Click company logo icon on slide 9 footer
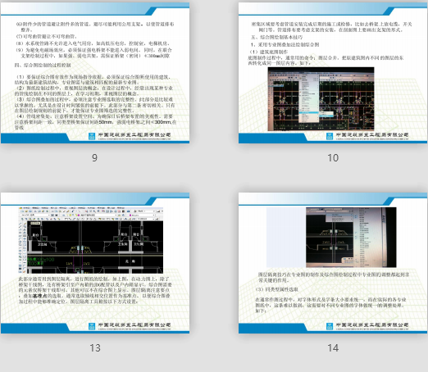 [92, 136]
